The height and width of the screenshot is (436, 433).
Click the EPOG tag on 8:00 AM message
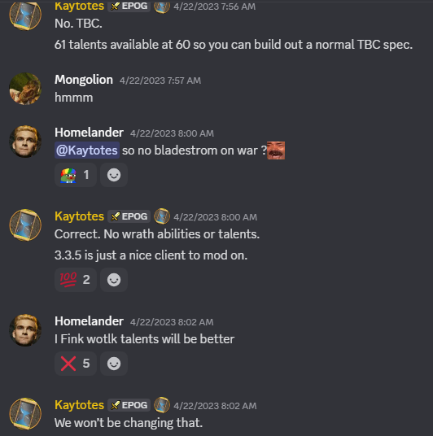(x=129, y=216)
